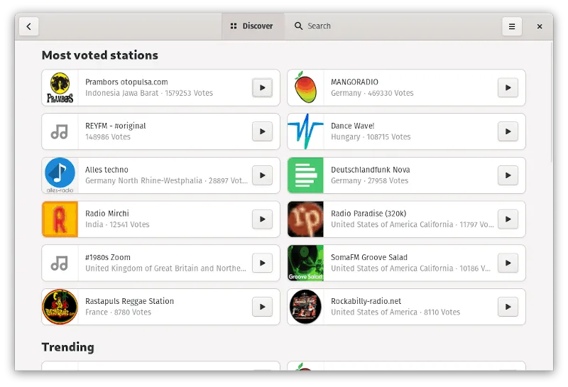Click 'India · 12541 Votes' text

tap(117, 224)
